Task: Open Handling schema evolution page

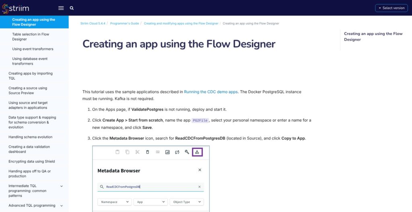Action: [30, 137]
